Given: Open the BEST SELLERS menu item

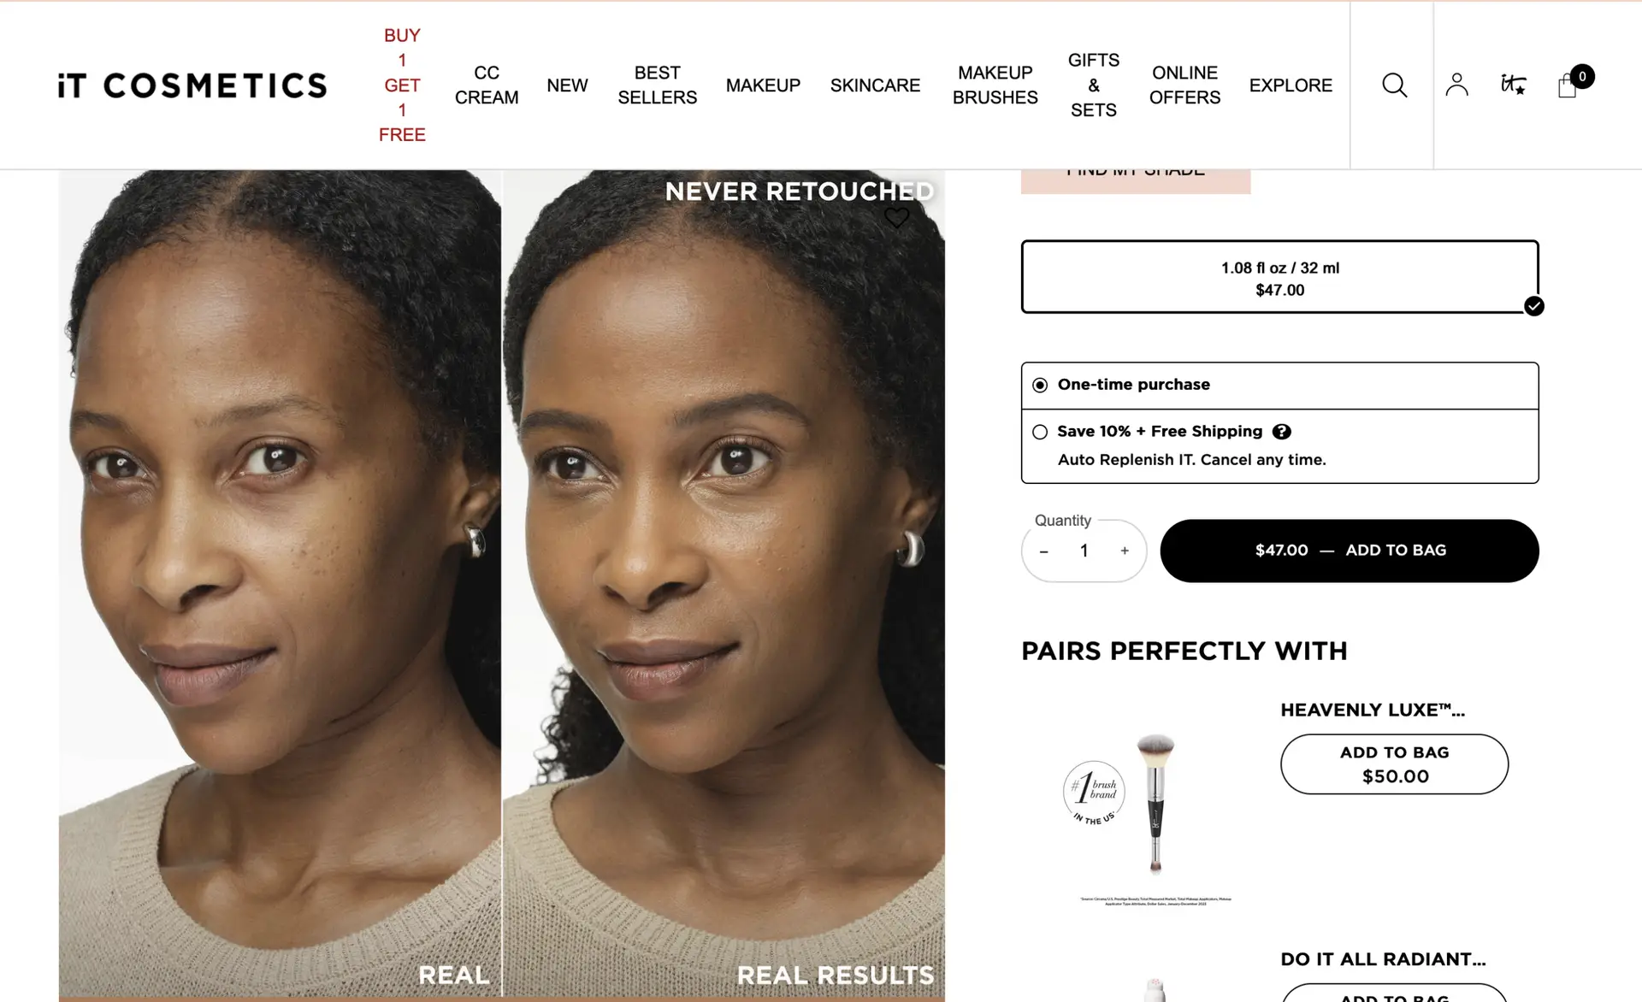Looking at the screenshot, I should (x=657, y=85).
